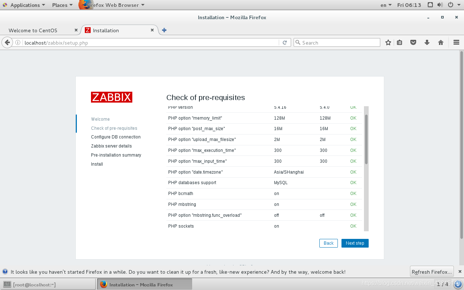Click the site information icon in the URL bar
464x290 pixels.
pyautogui.click(x=18, y=42)
